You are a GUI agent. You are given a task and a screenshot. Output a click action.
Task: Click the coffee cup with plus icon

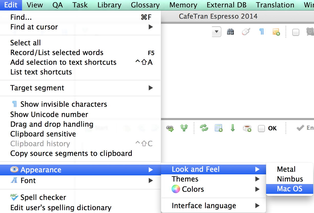pyautogui.click(x=247, y=128)
